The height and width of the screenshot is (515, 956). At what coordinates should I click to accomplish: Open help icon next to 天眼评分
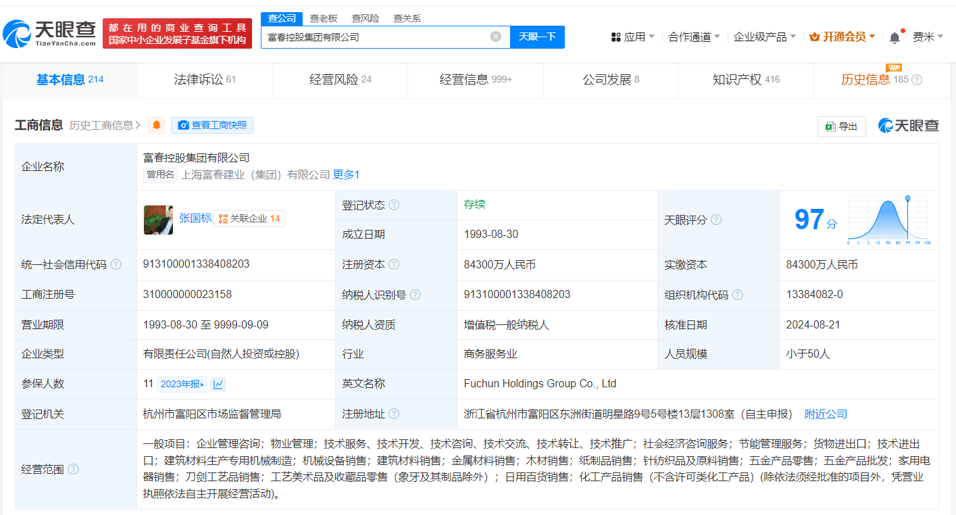pos(716,220)
